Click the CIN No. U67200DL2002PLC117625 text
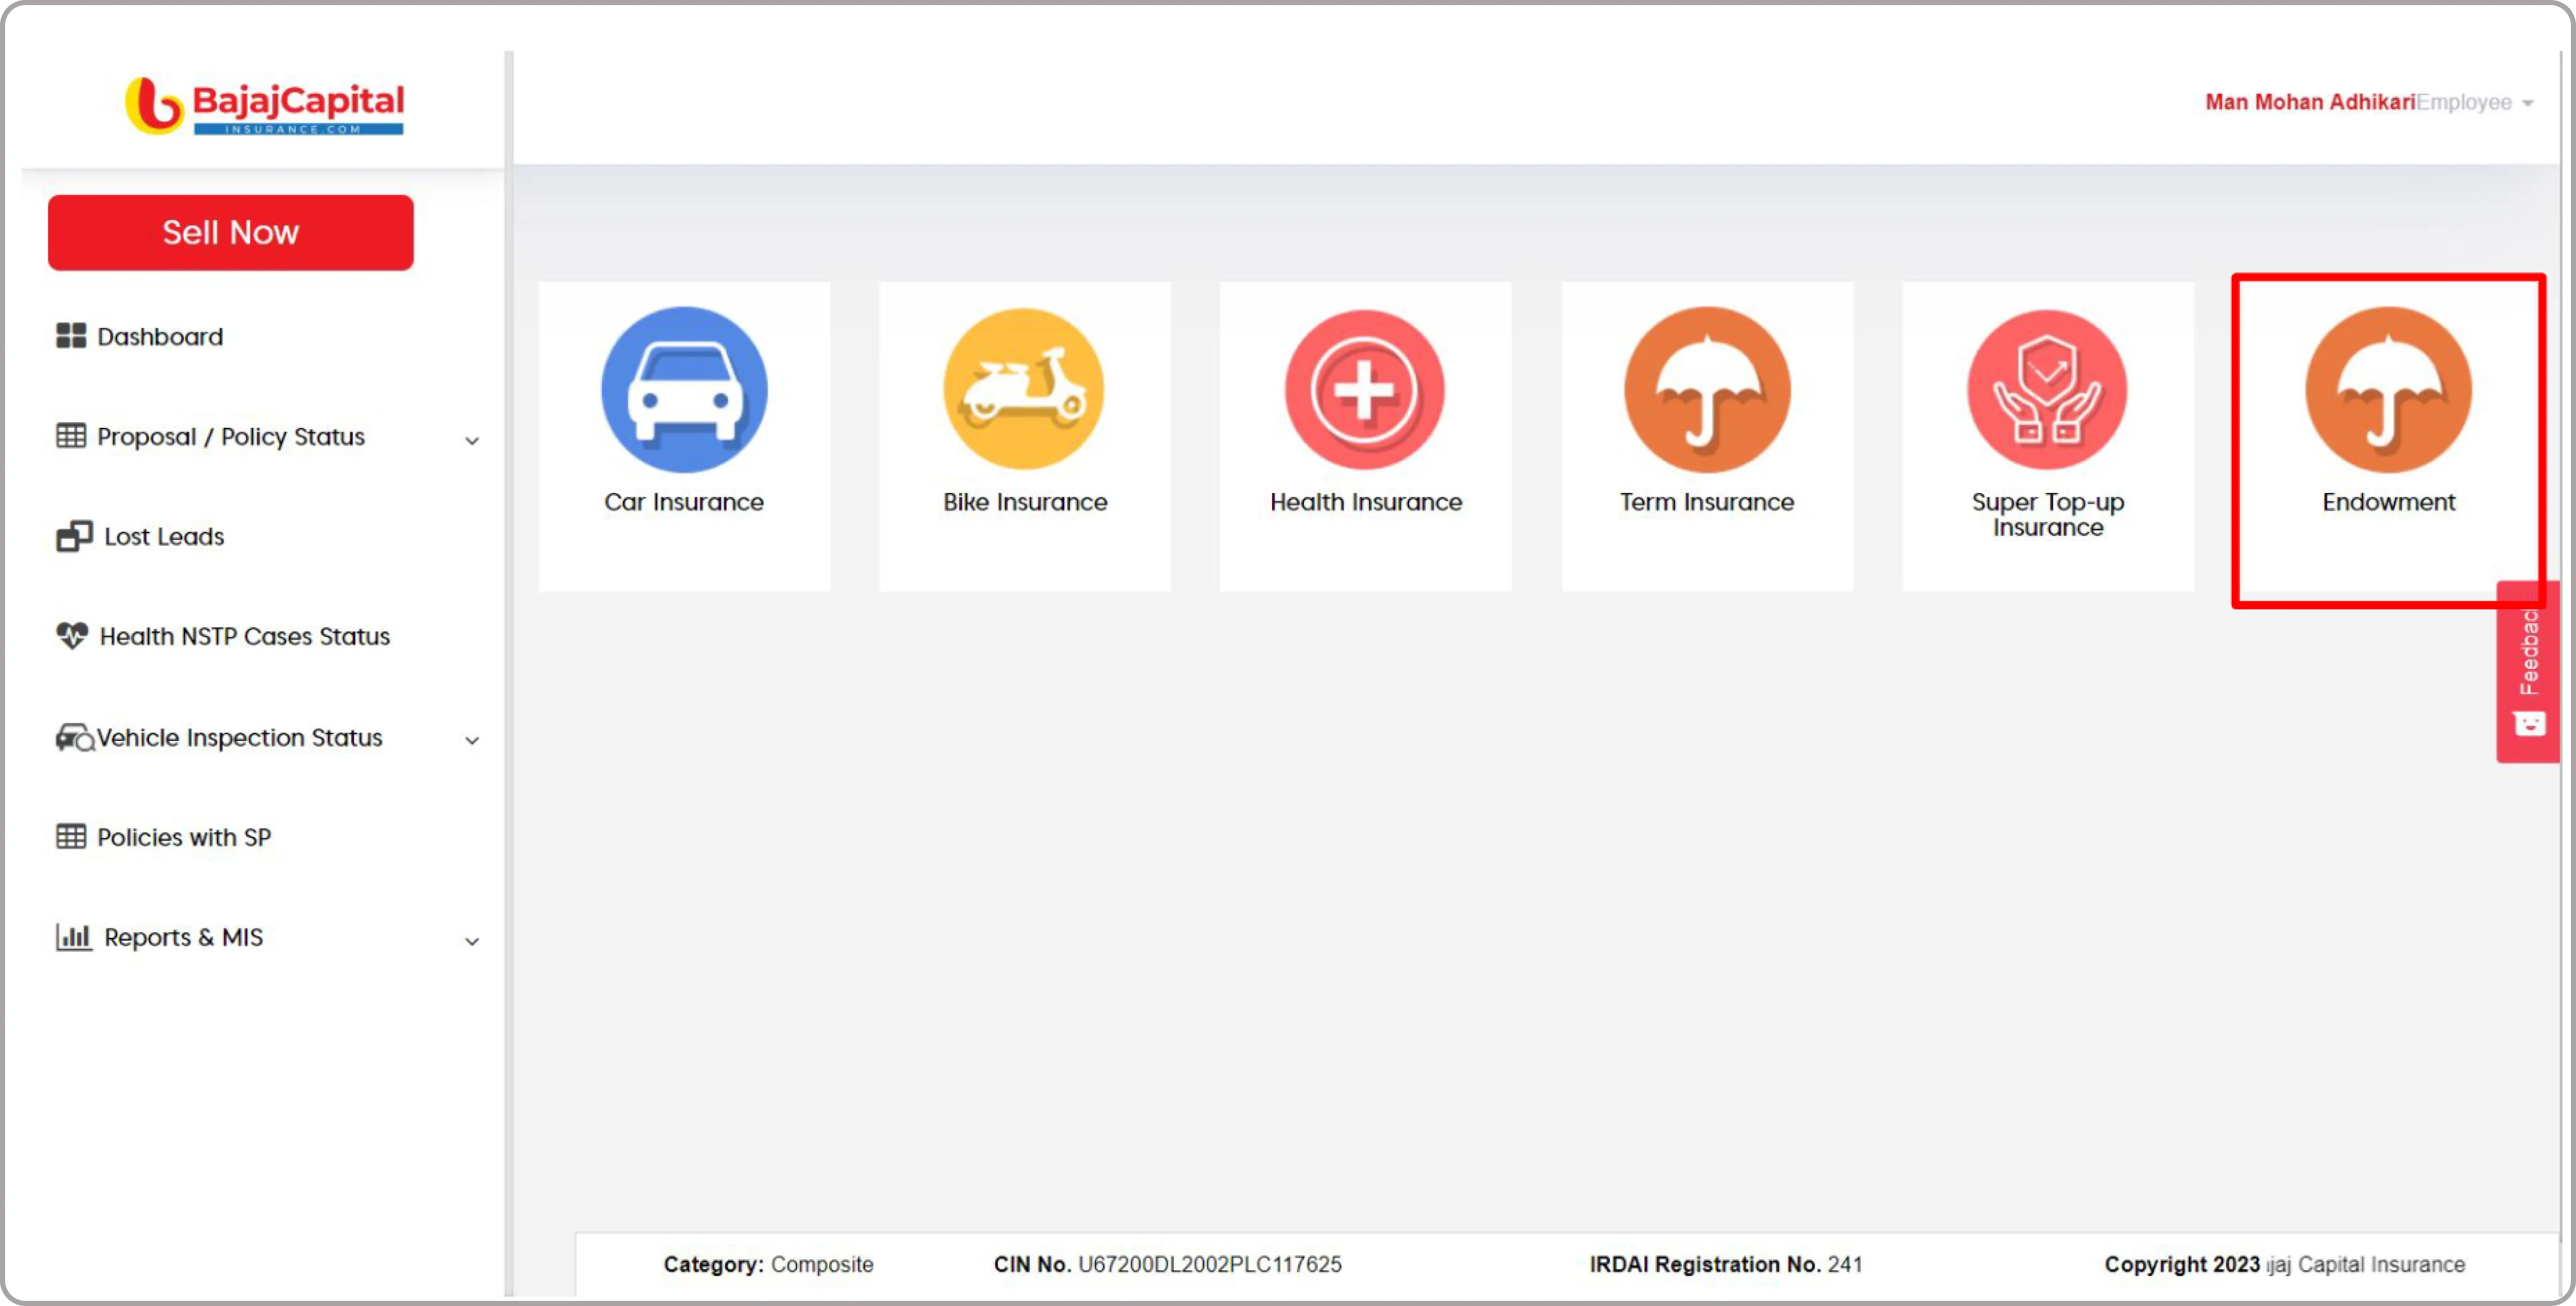Image resolution: width=2576 pixels, height=1306 pixels. tap(1167, 1264)
